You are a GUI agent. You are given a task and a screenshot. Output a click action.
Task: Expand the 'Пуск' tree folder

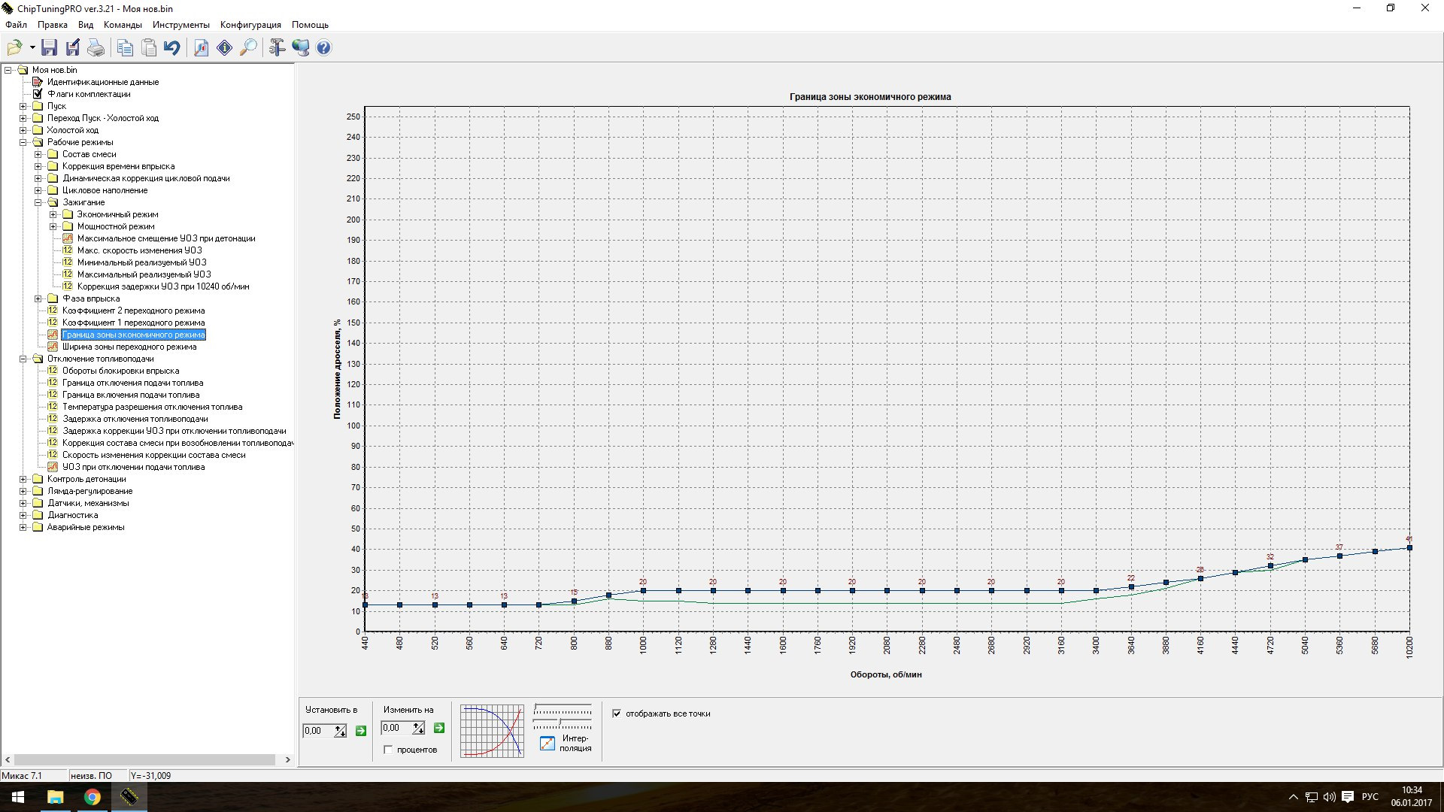[x=23, y=106]
